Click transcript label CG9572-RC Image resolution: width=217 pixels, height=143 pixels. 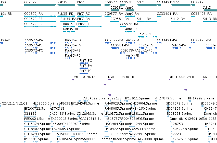pos(33,24)
